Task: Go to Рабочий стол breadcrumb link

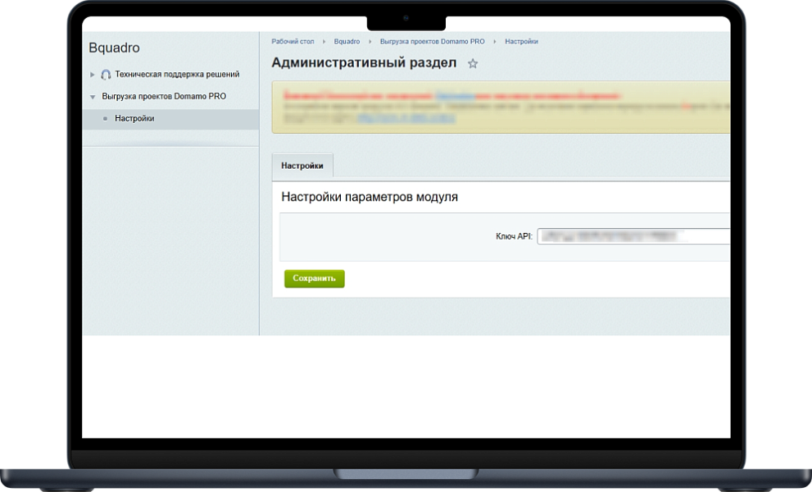Action: pos(293,41)
